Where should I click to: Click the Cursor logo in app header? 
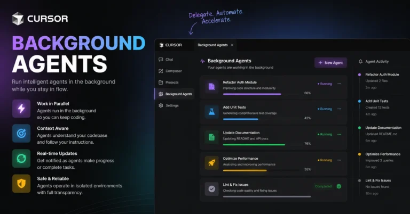click(x=171, y=45)
